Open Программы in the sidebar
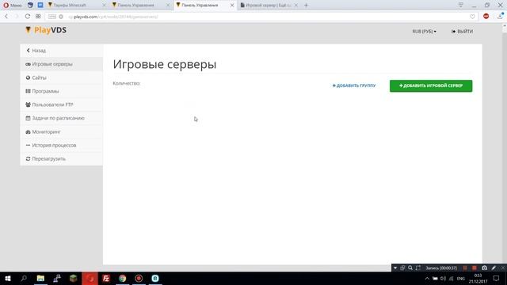Screen dimensions: 507x285 pos(62,91)
